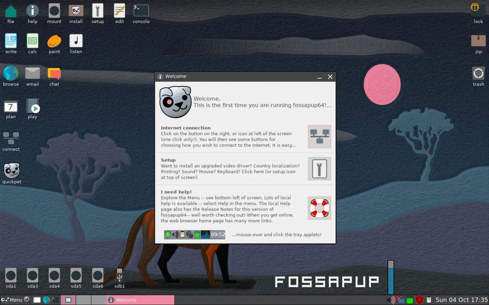Viewport: 489px width, 305px height.
Task: Click the 'Setup' heading in Welcome window
Action: [x=168, y=160]
